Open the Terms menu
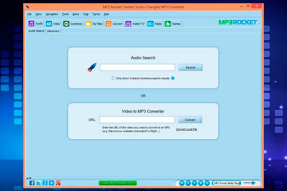This screenshot has width=287, height=191. pos(96,14)
